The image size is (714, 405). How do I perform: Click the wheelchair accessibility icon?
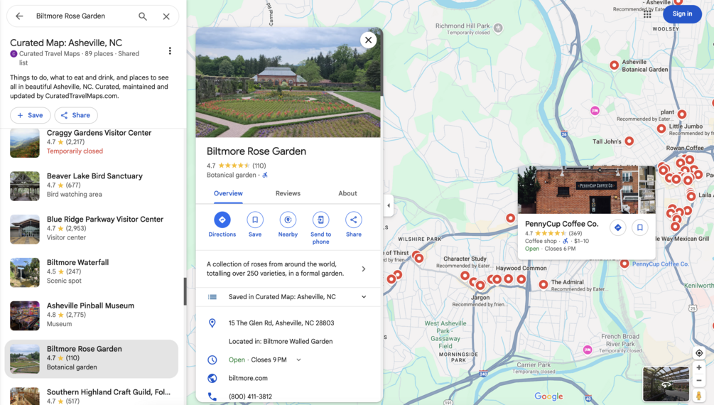point(265,175)
